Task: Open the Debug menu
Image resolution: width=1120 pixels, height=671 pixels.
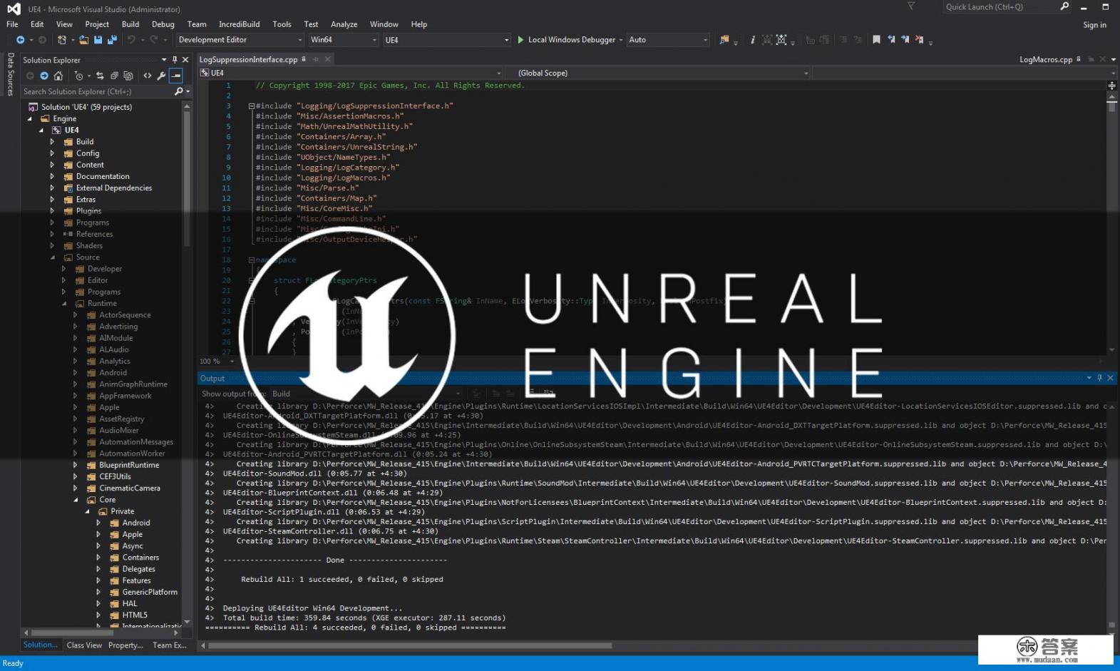Action: pos(163,24)
